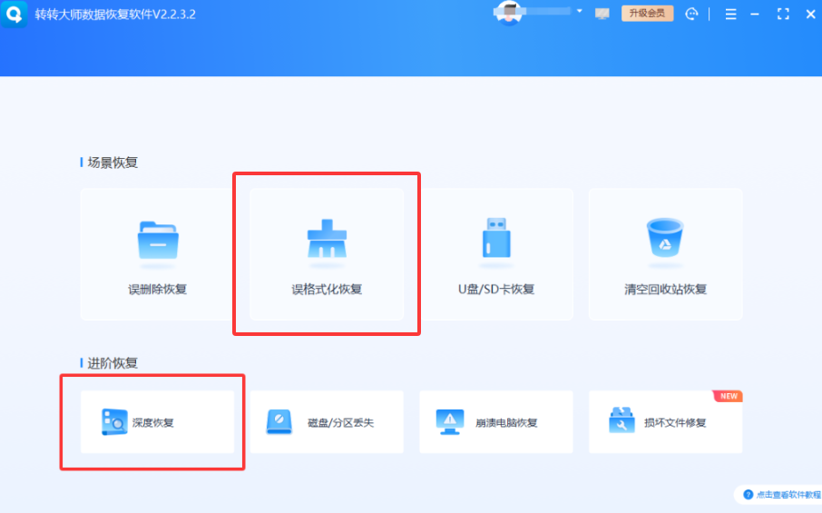822x513 pixels.
Task: Click the app logo in title bar
Action: coord(15,14)
